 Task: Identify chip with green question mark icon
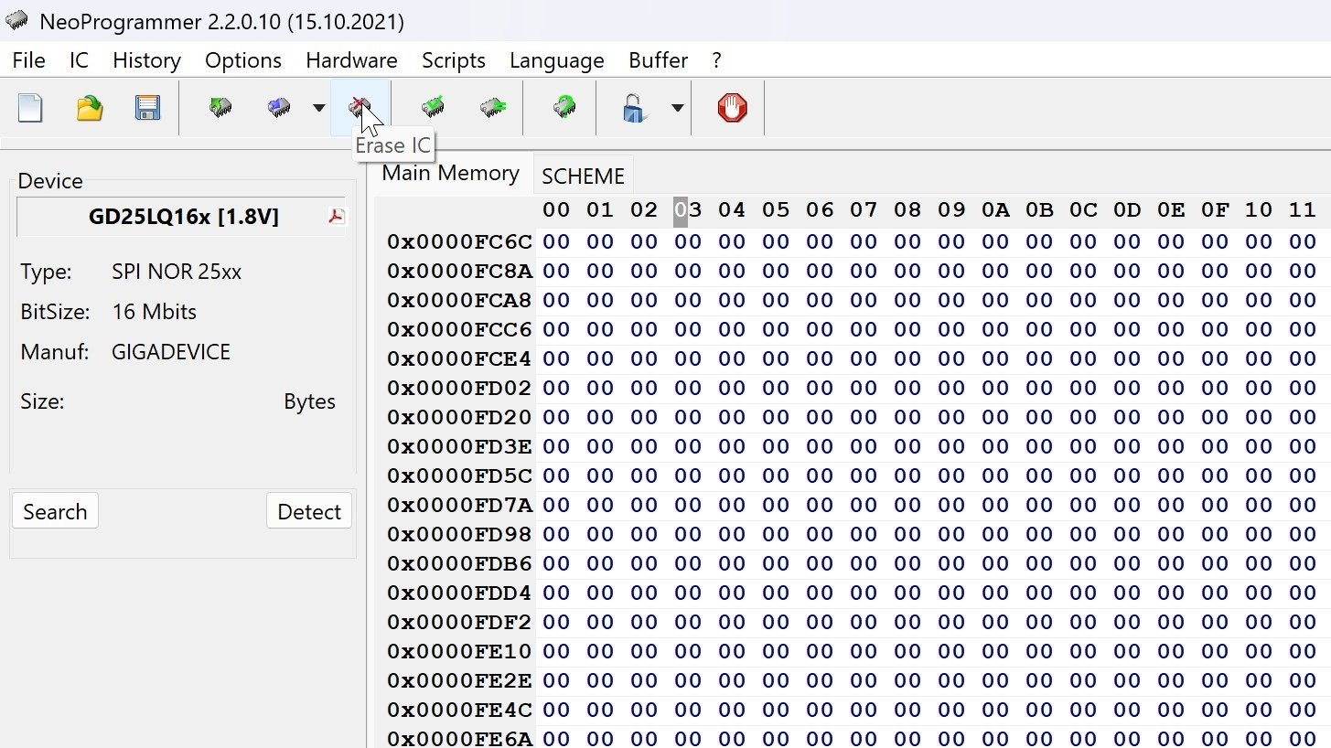coord(564,108)
